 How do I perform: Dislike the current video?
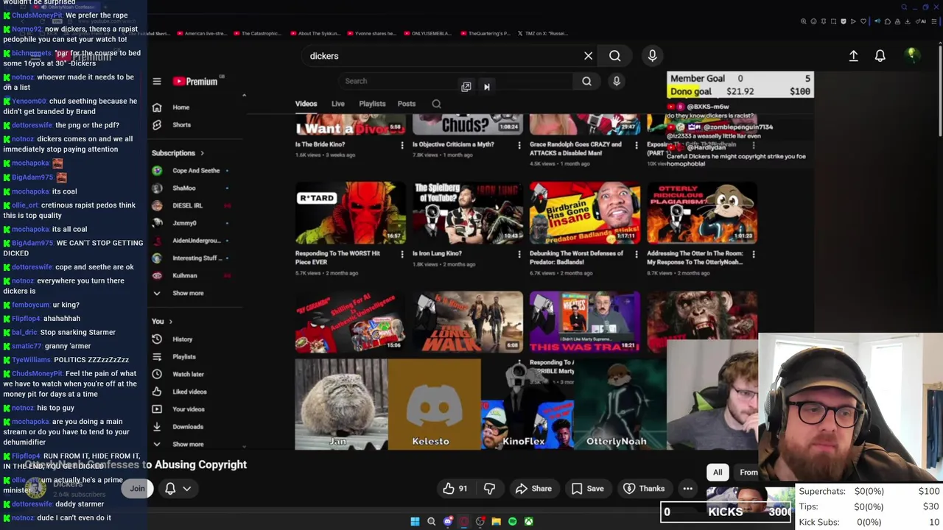pyautogui.click(x=489, y=489)
